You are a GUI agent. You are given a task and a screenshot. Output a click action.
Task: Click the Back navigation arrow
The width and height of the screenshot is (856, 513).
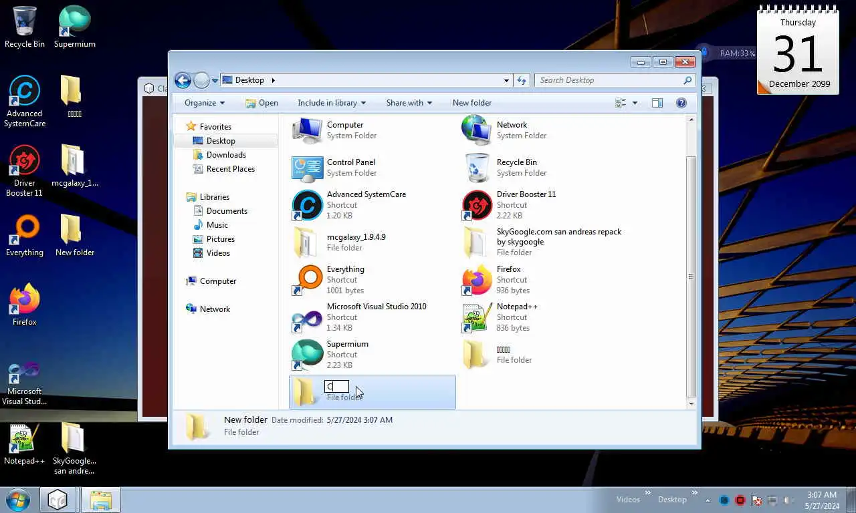183,81
